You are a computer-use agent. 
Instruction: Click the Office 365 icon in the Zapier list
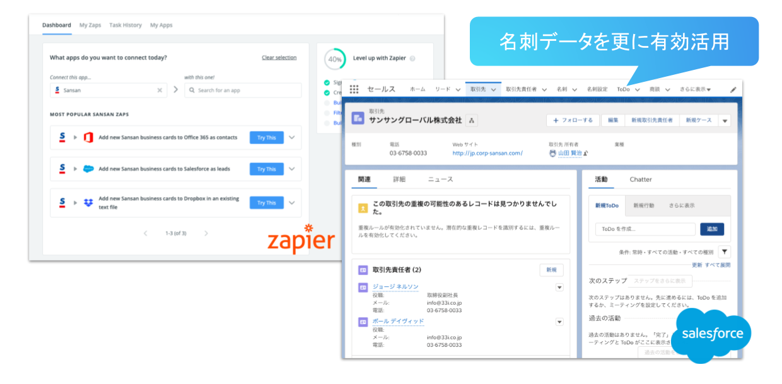tap(88, 137)
